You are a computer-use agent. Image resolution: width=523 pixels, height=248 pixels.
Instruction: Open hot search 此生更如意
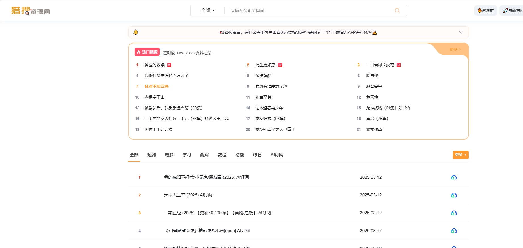[265, 65]
